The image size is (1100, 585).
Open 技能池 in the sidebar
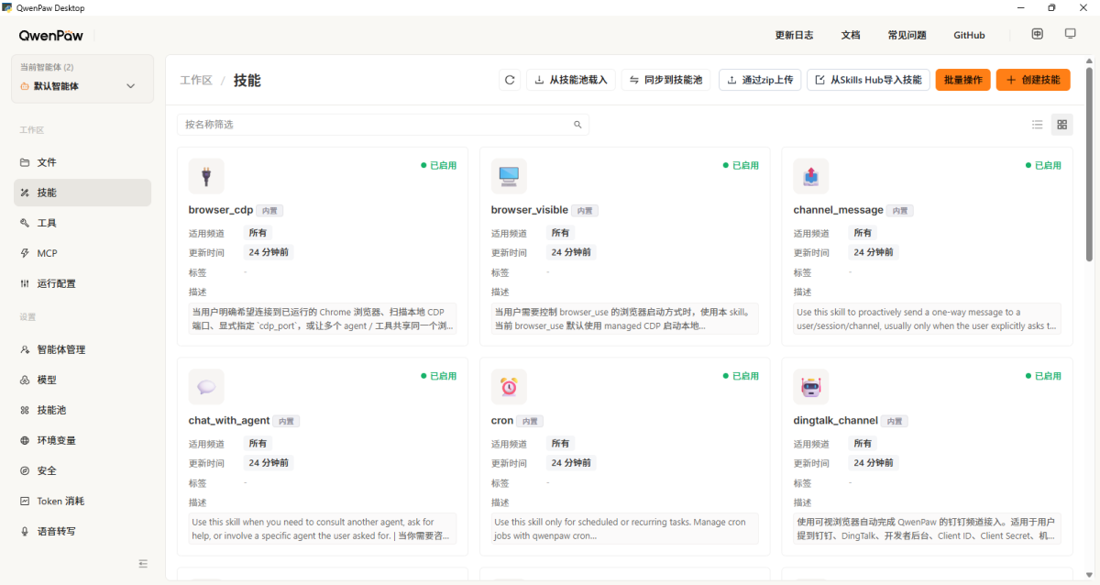[x=49, y=410]
